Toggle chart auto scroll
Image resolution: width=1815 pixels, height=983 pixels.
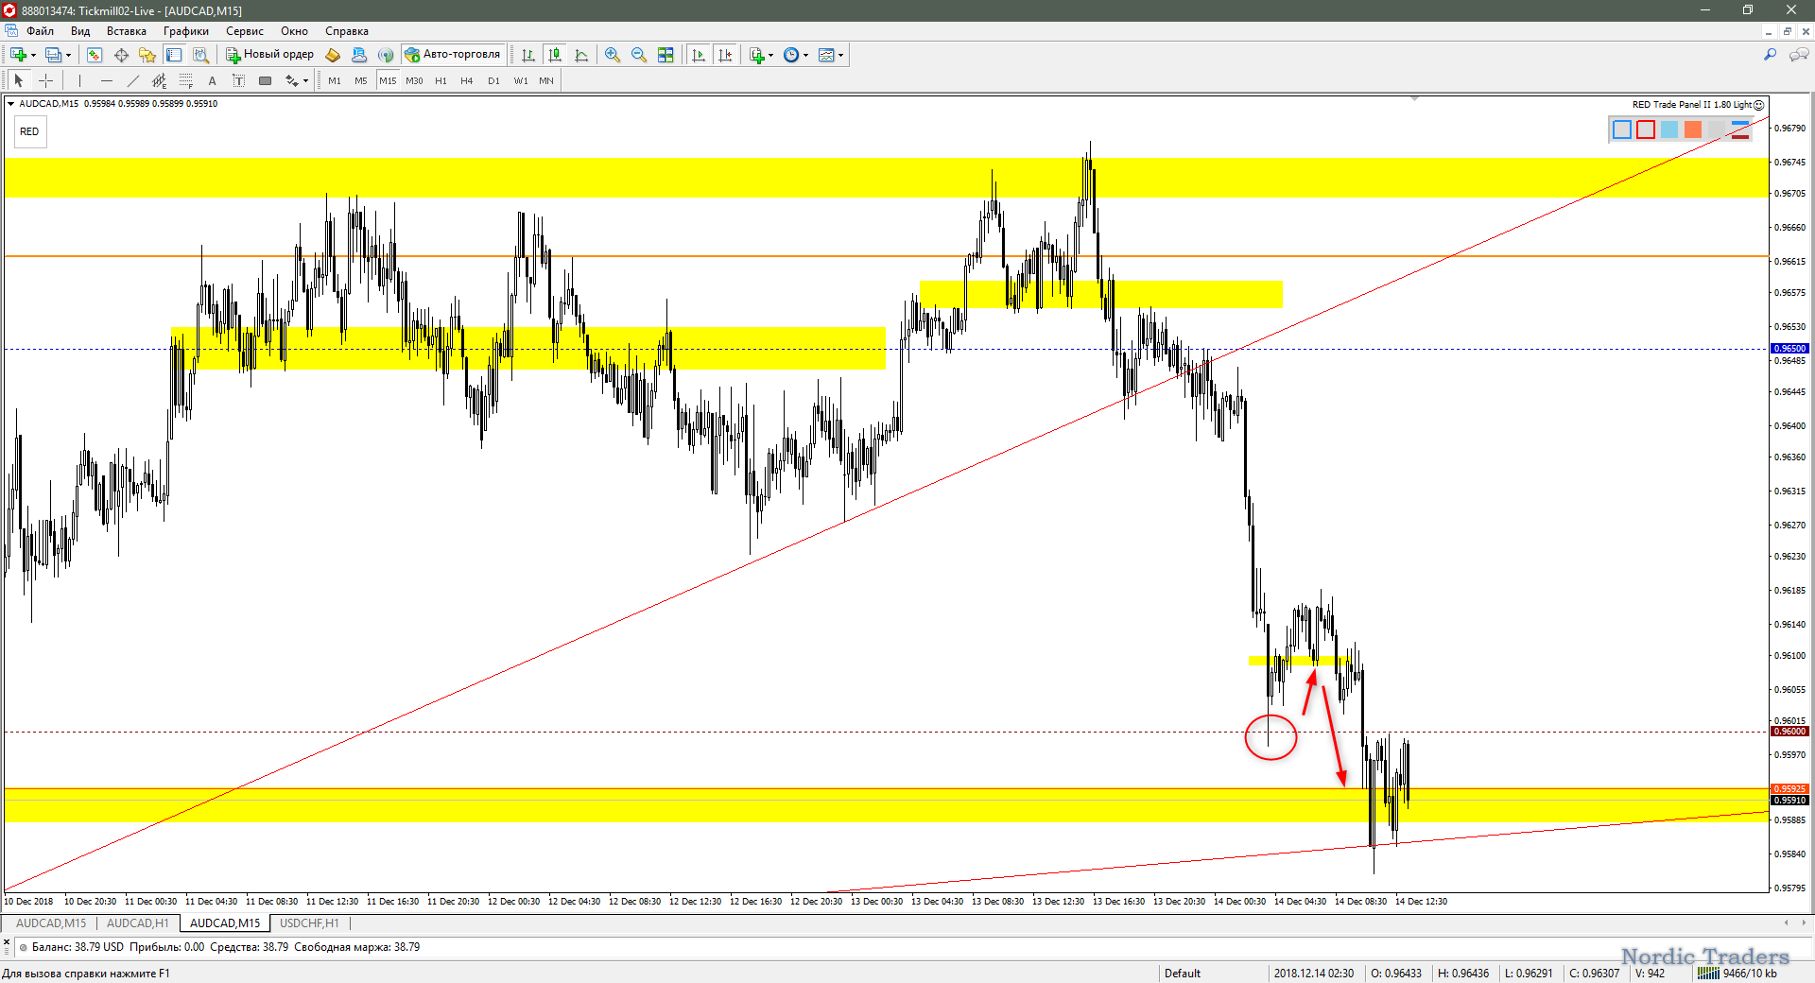point(699,55)
